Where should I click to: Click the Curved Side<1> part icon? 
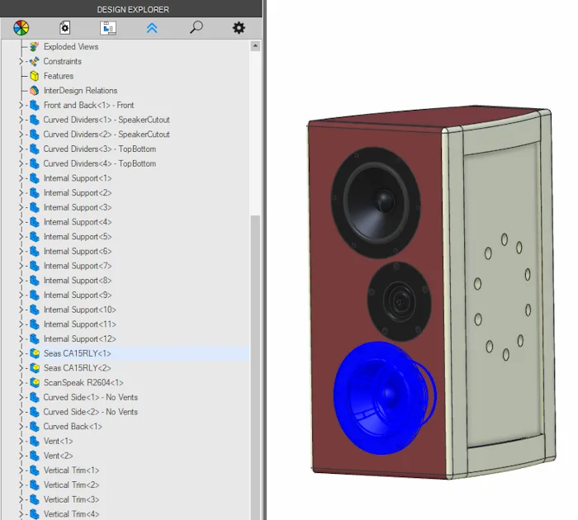35,397
